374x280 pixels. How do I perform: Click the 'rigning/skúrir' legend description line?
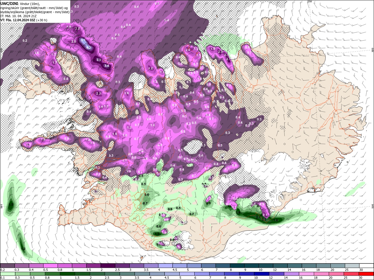coord(34,8)
